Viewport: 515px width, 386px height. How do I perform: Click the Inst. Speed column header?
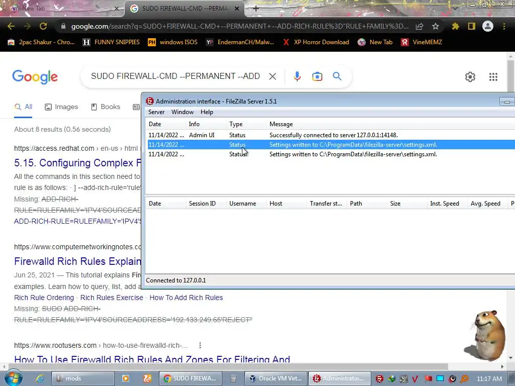pos(447,204)
